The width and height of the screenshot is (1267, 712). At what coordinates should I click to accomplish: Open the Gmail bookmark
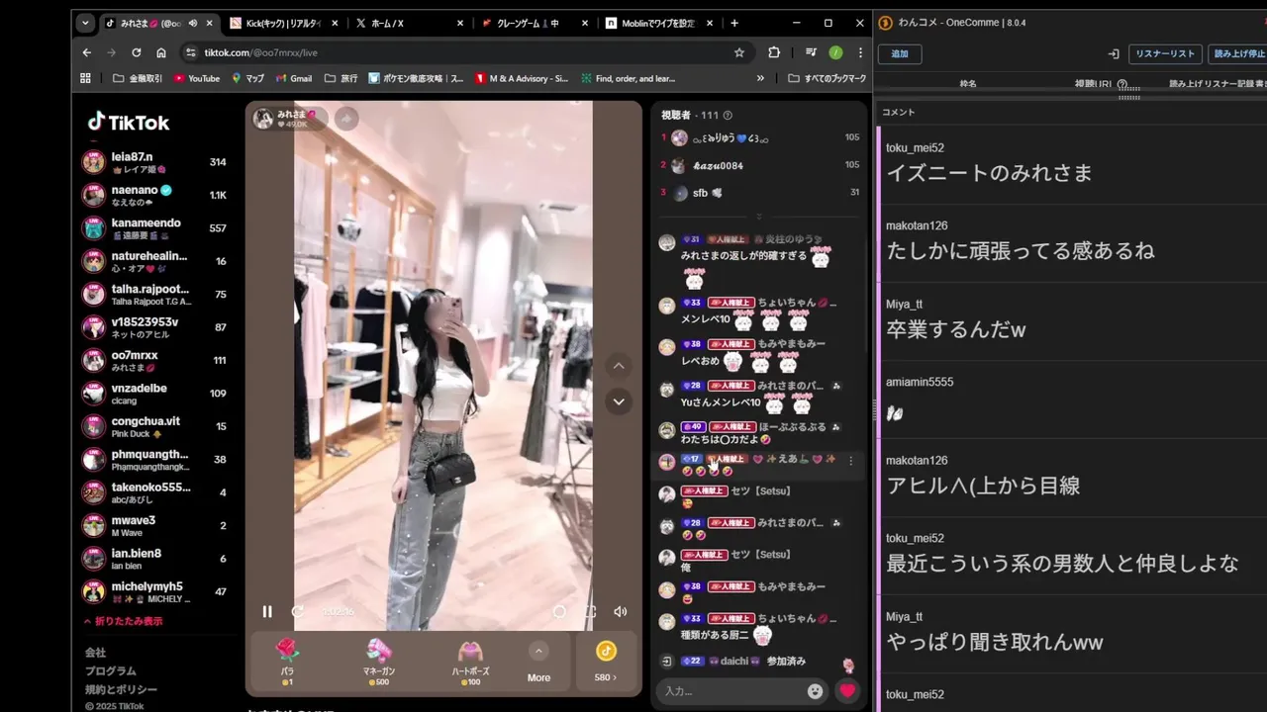pyautogui.click(x=293, y=78)
